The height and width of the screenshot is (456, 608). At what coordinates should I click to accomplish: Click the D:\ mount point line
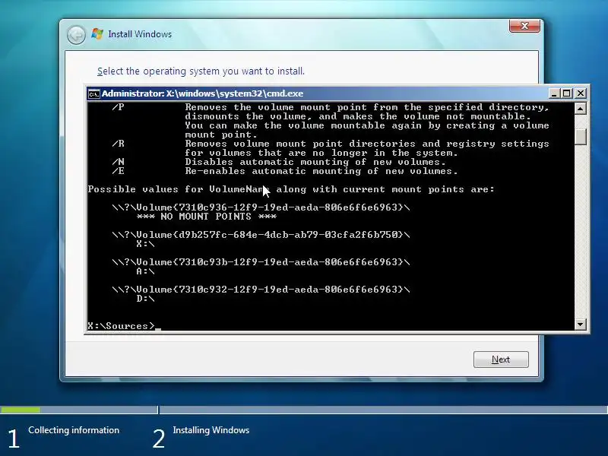[x=145, y=299]
